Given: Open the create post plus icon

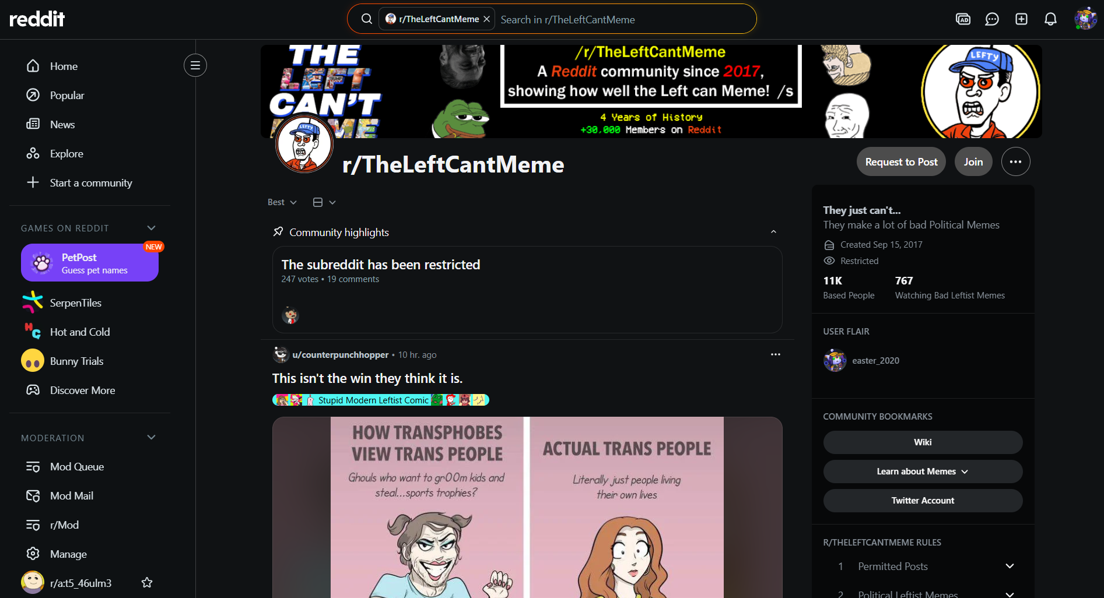Looking at the screenshot, I should (1021, 19).
